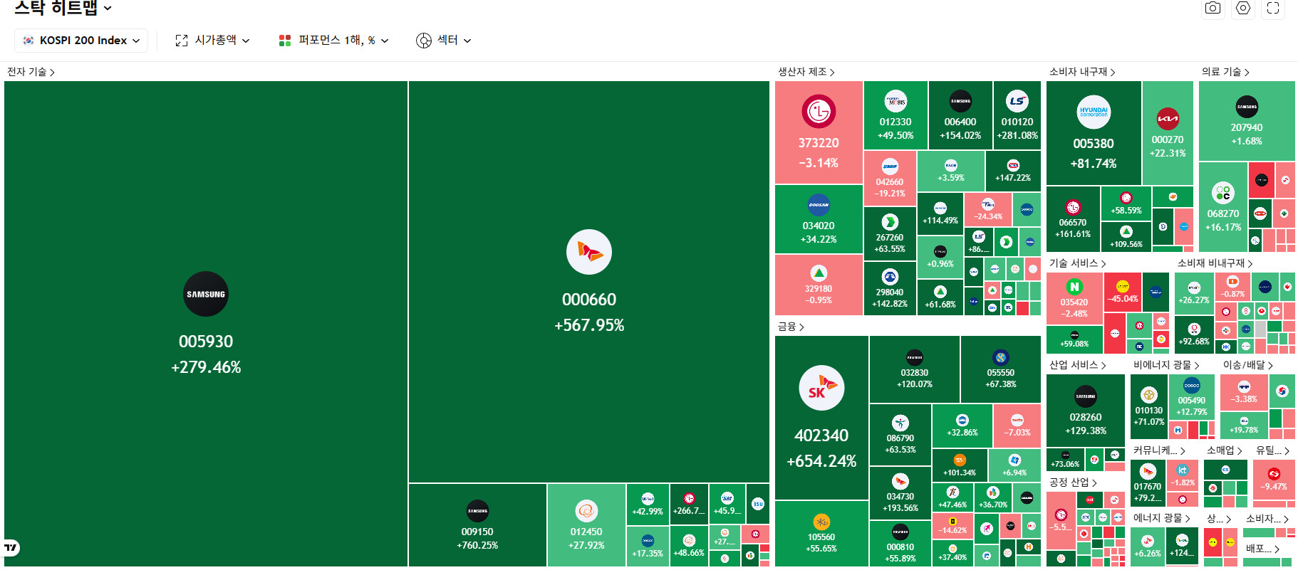Open the 금융 sector
Screen dimensions: 1298x575
tap(791, 327)
